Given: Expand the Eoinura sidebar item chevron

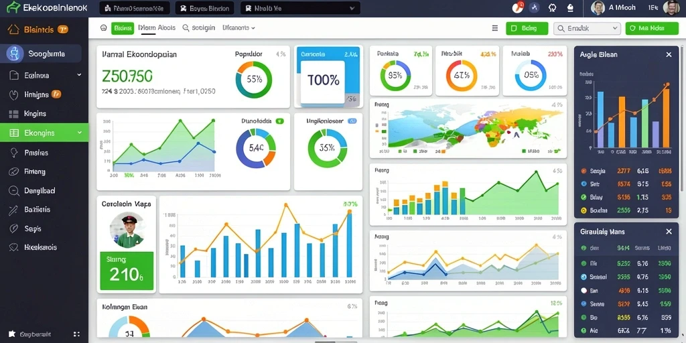Looking at the screenshot, I should 79,75.
